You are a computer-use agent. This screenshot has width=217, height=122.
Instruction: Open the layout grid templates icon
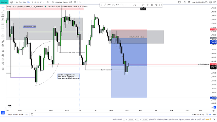tap(75, 2)
